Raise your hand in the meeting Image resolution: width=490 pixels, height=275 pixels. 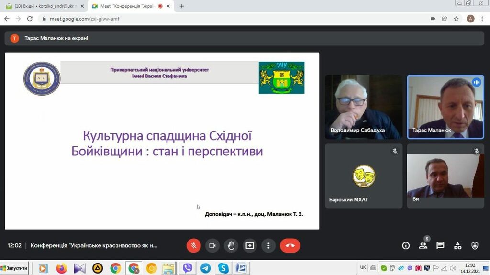click(231, 245)
